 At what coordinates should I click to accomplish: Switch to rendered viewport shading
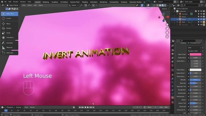(165, 5)
